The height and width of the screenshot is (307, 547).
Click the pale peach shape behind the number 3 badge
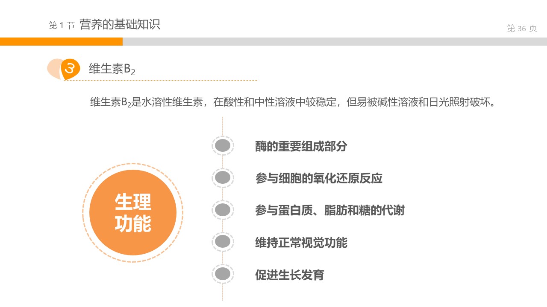[53, 69]
